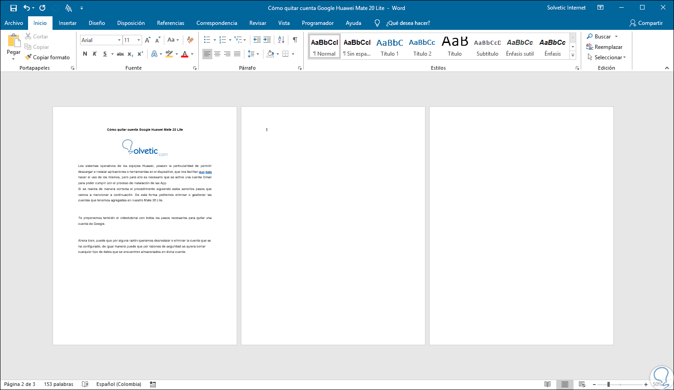Image resolution: width=674 pixels, height=390 pixels.
Task: Open the font size dropdown
Action: tap(139, 40)
